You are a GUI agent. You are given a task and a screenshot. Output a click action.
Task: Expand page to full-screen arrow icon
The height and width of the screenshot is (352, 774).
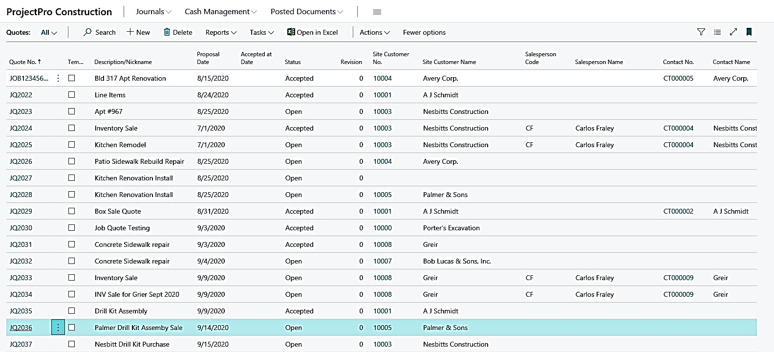pos(733,32)
